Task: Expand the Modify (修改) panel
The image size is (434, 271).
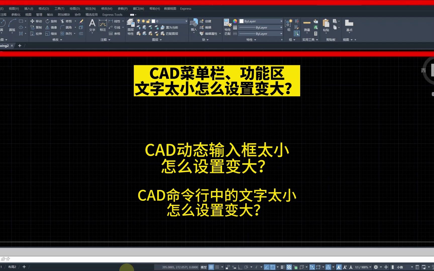Action: [57, 40]
